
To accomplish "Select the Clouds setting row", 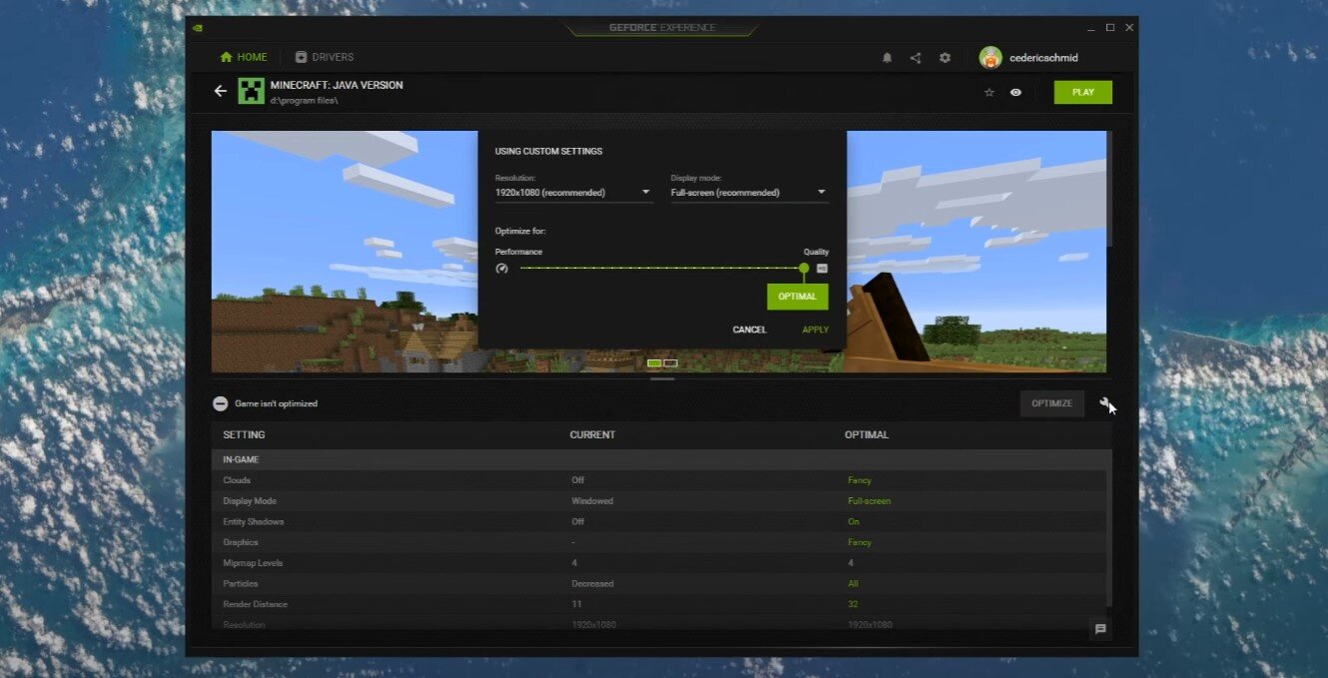I will tap(659, 480).
